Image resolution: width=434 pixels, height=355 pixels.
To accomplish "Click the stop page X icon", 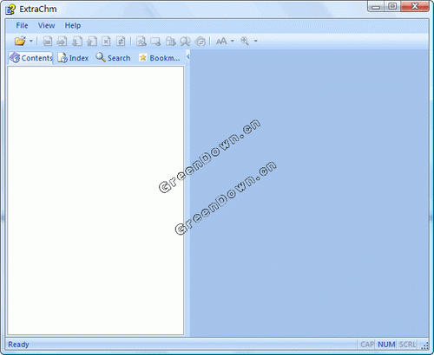I will 106,42.
